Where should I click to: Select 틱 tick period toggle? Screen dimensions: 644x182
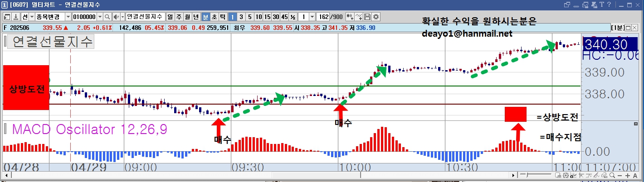(x=223, y=17)
